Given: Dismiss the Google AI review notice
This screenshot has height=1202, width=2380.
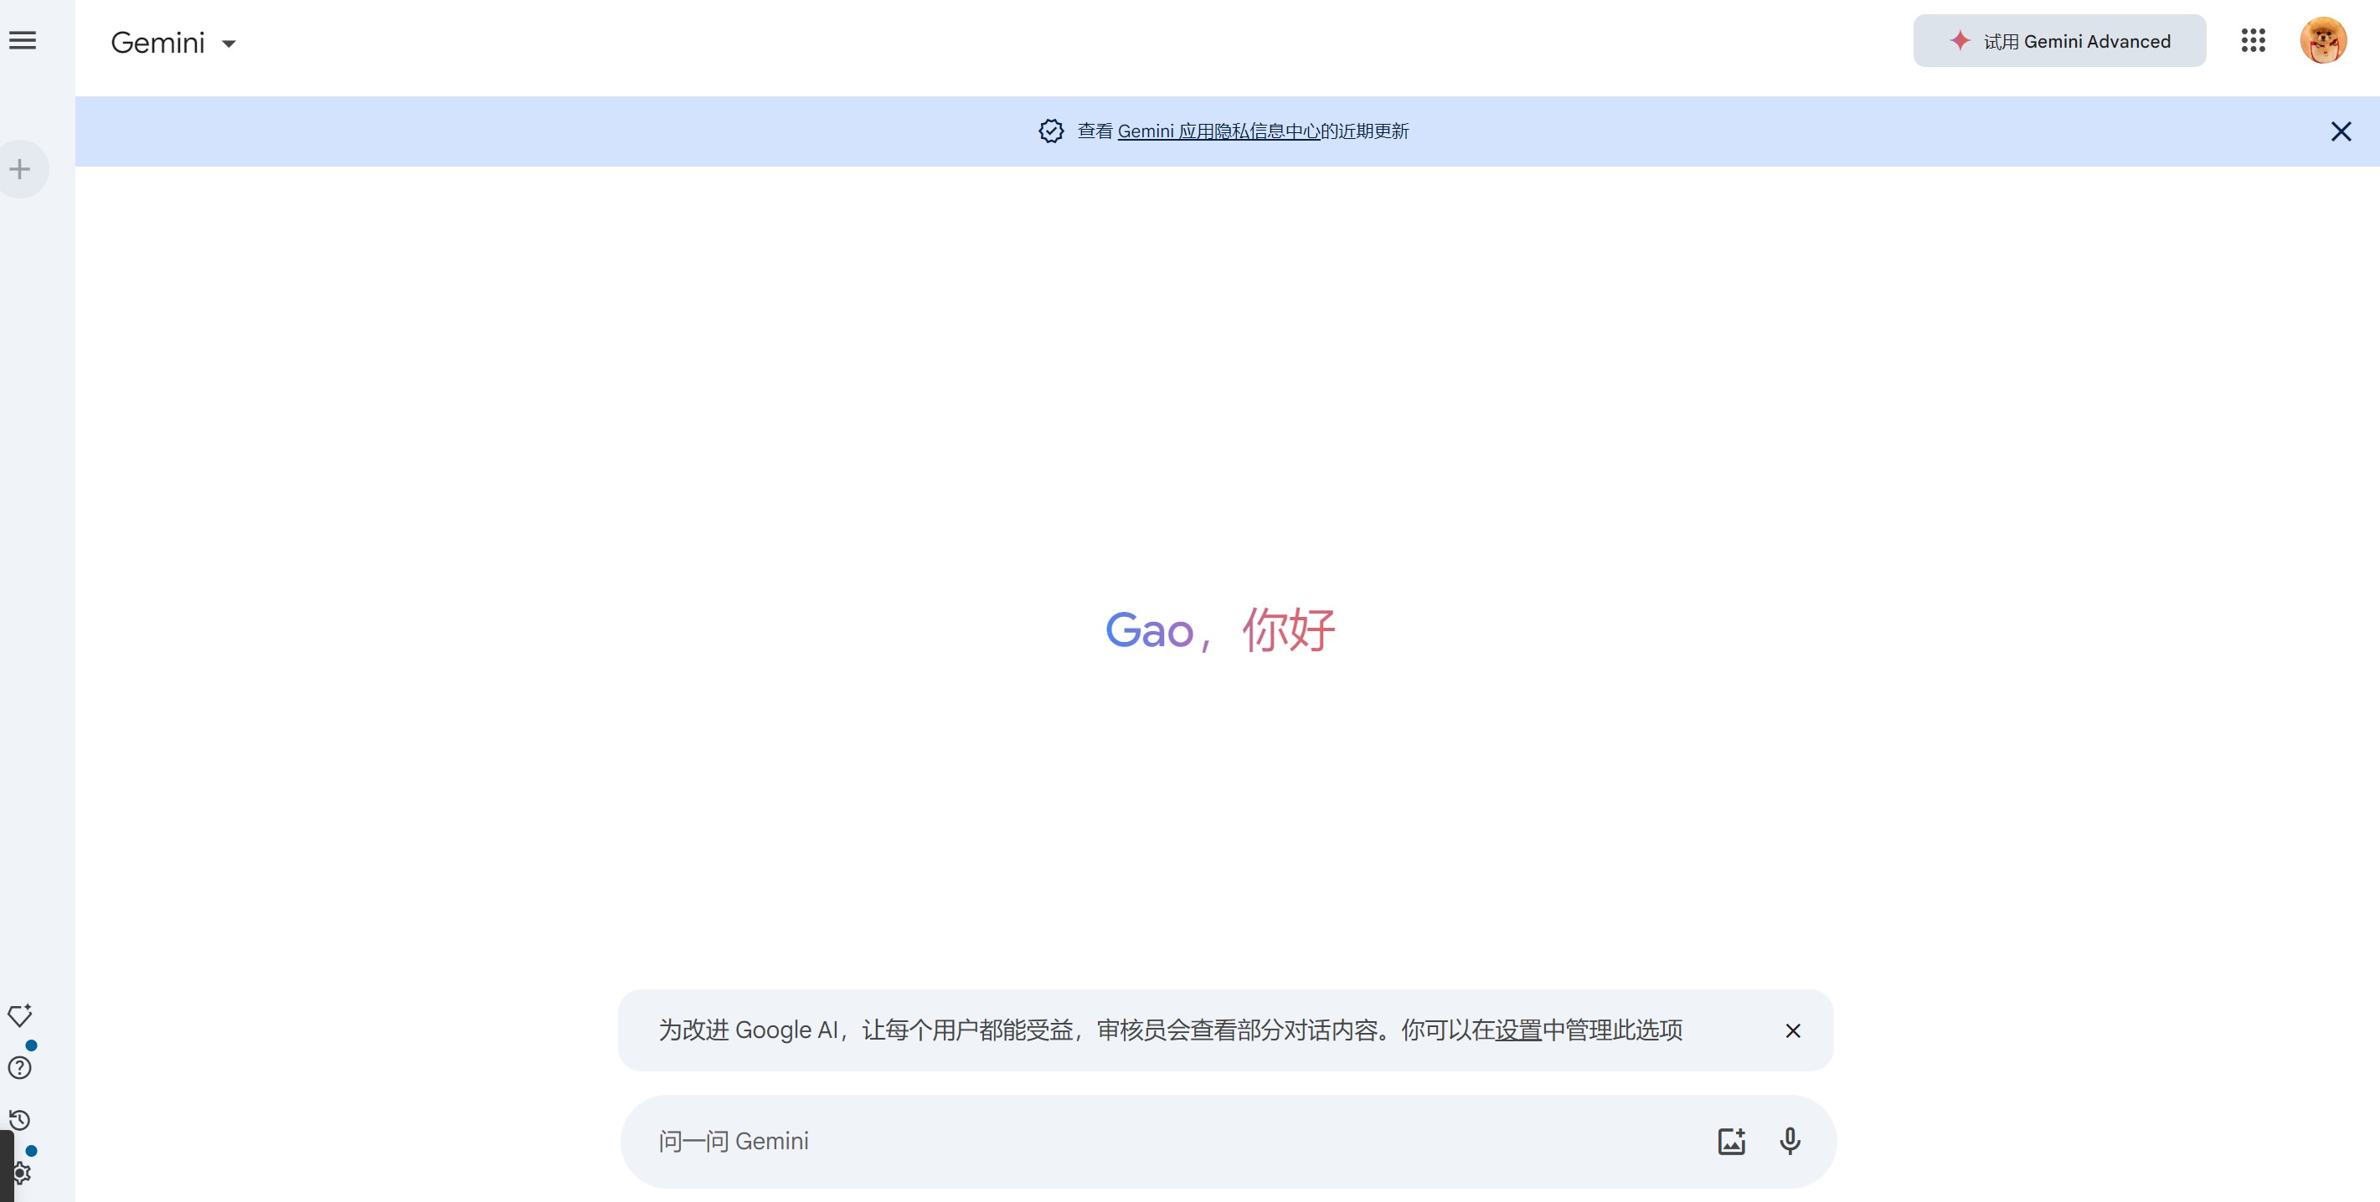Looking at the screenshot, I should (x=1792, y=1030).
